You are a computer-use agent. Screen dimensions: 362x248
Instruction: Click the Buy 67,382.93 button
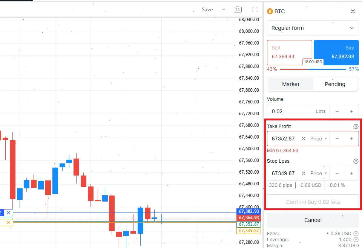point(336,52)
